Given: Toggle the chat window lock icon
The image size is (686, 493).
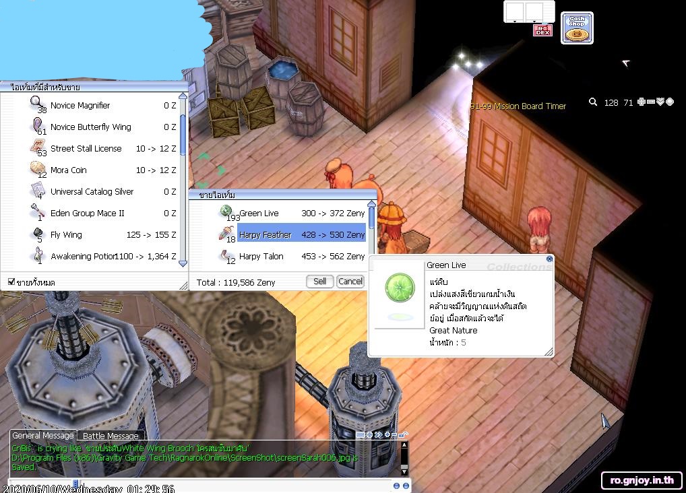Looking at the screenshot, I should click(403, 435).
